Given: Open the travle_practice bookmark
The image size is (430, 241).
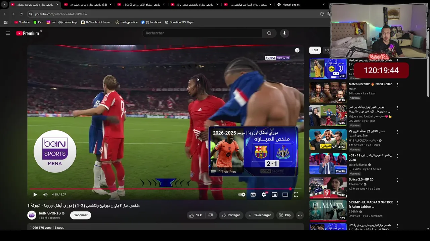Looking at the screenshot, I should pos(126,22).
